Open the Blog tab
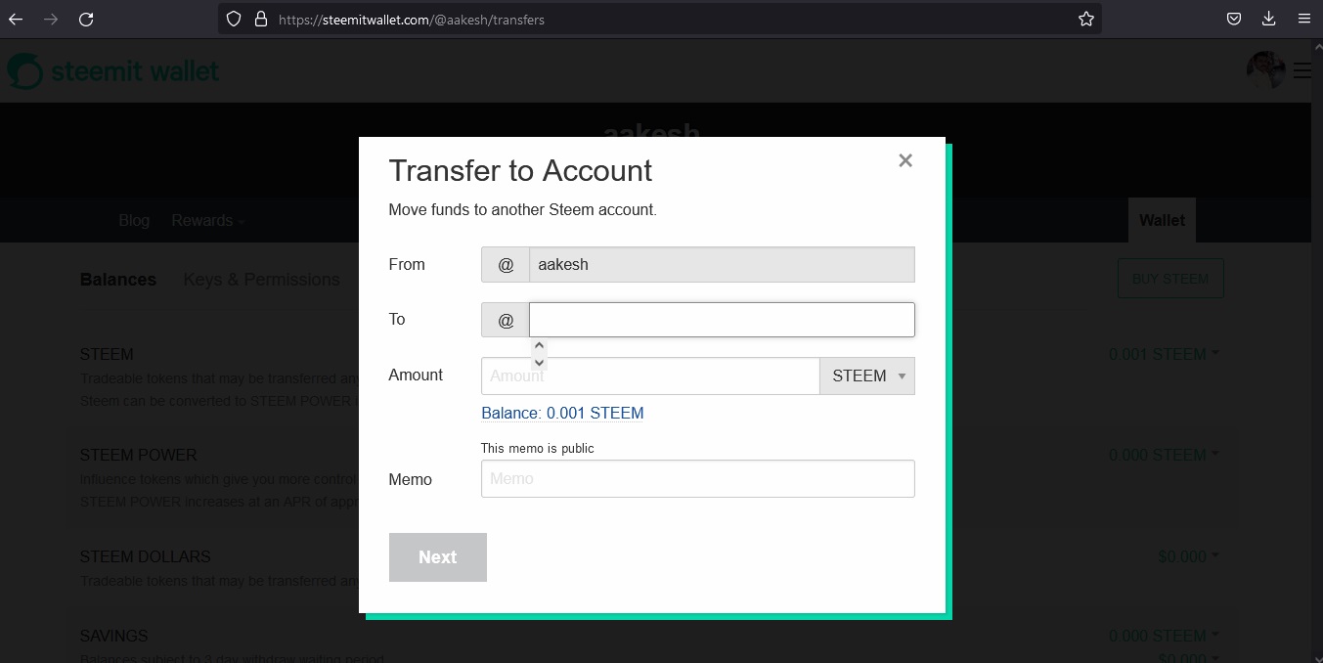 [x=134, y=220]
